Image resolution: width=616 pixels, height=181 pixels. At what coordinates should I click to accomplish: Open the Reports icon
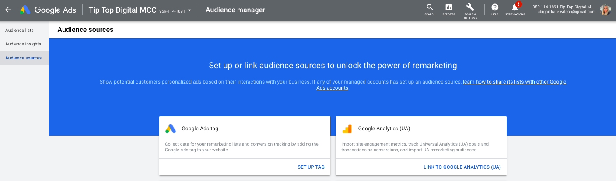(448, 7)
